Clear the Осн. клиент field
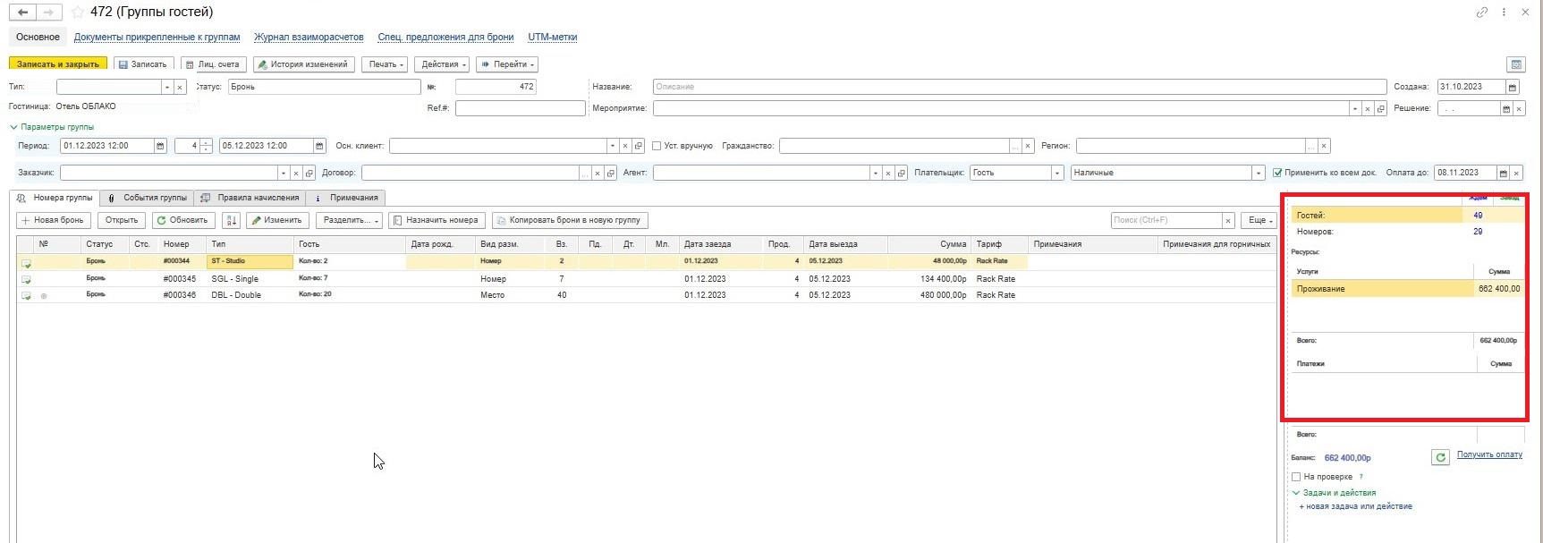 pyautogui.click(x=625, y=146)
